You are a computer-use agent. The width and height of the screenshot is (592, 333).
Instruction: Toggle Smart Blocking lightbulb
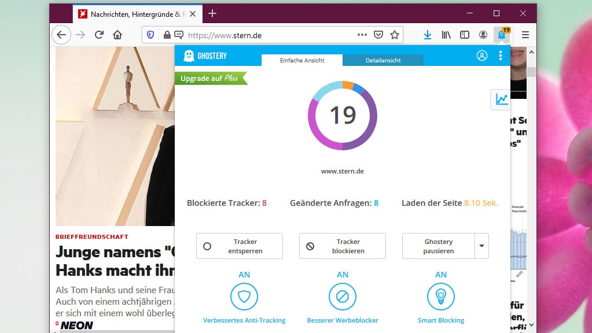coord(441,297)
